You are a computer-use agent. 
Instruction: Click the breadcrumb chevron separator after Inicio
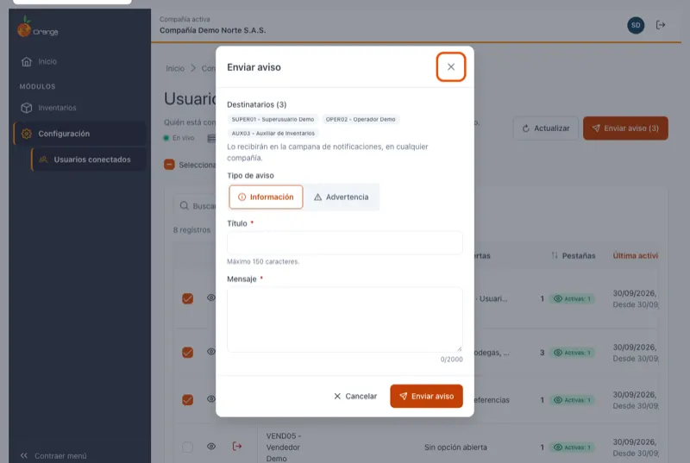click(193, 68)
